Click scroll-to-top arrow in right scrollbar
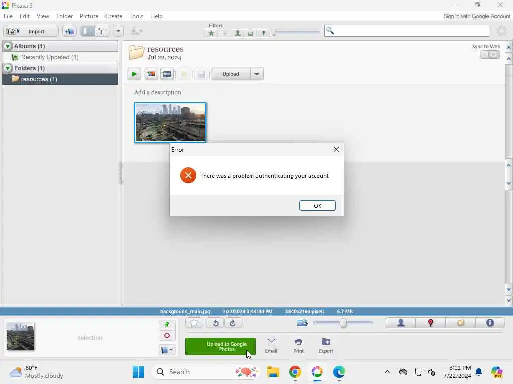This screenshot has width=513, height=384. pos(509,47)
